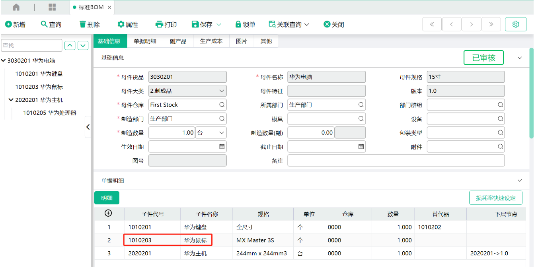The width and height of the screenshot is (536, 268).
Task: Open the 台 unit dropdown for 制造数量
Action: tap(211, 133)
